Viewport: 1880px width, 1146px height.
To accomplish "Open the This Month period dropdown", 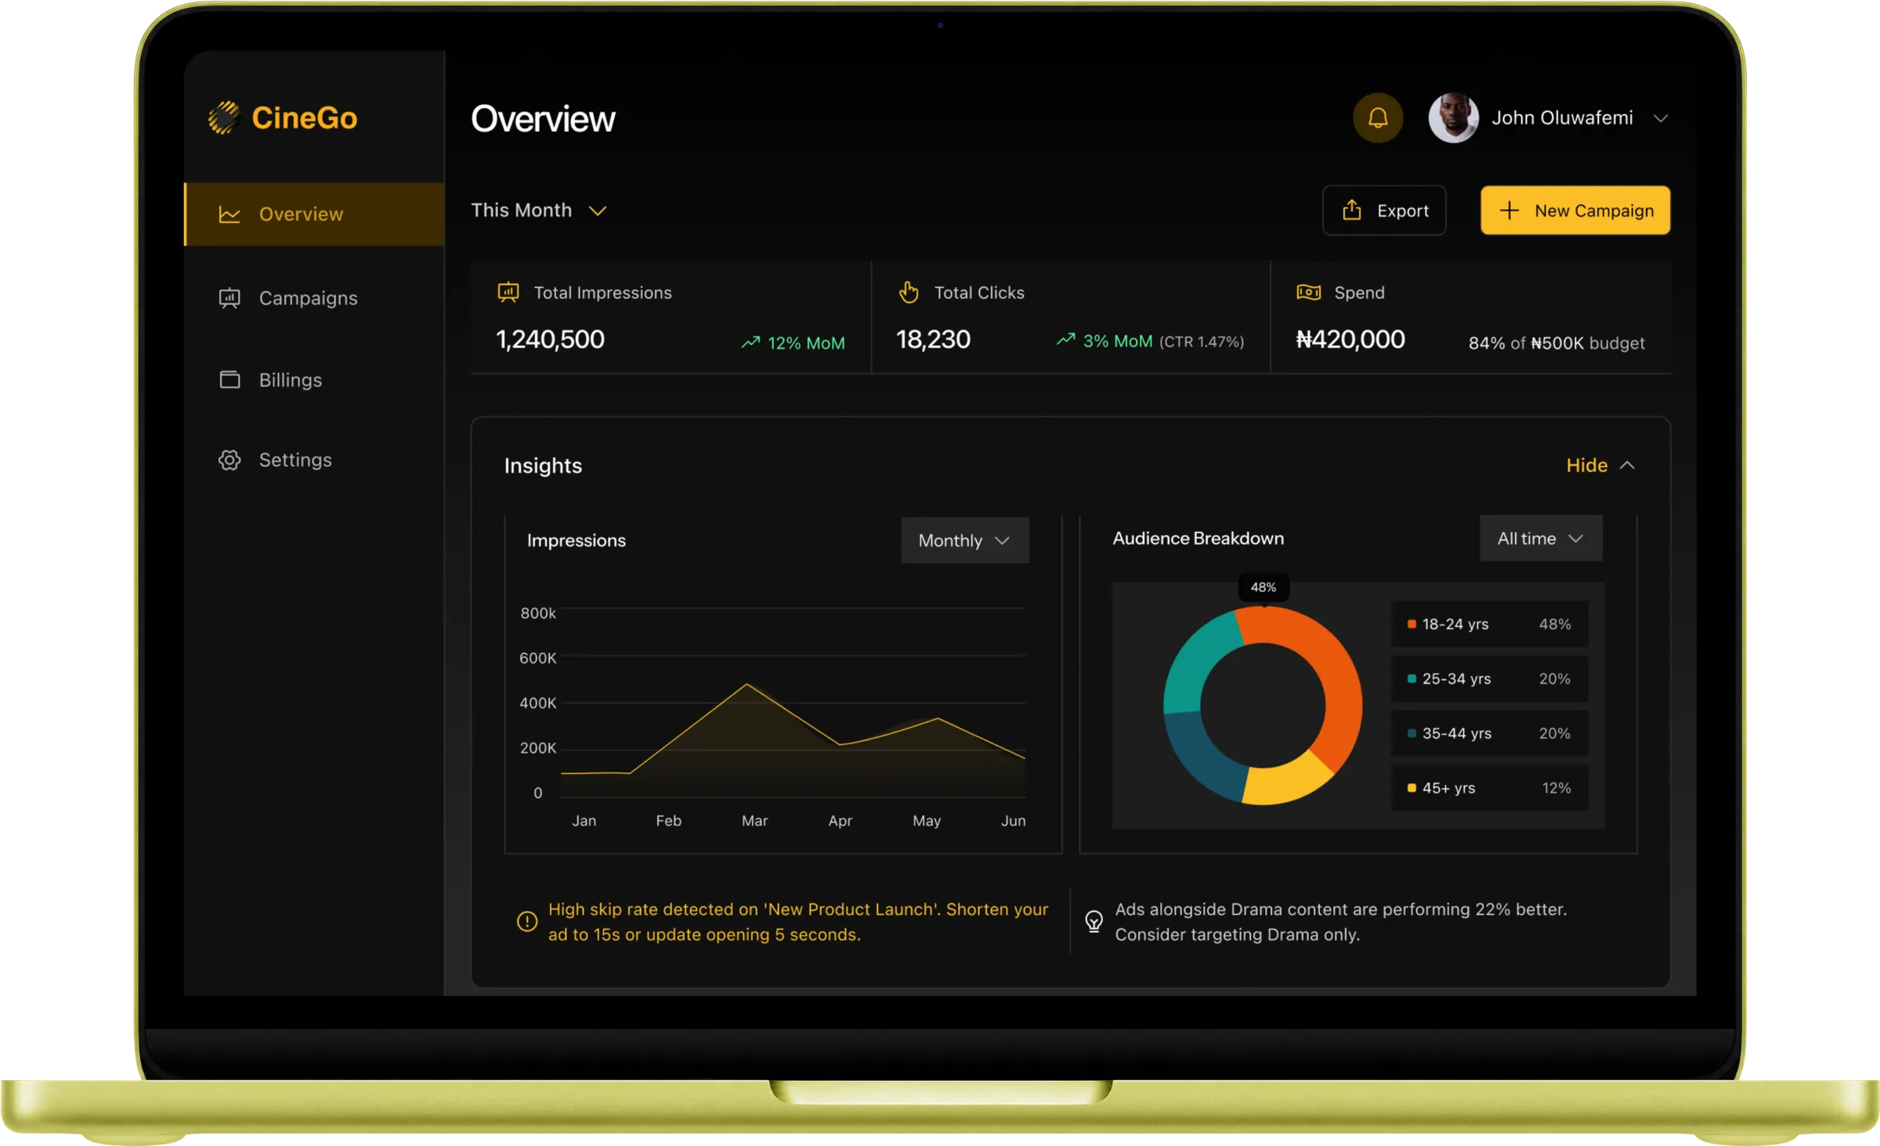I will [x=539, y=211].
